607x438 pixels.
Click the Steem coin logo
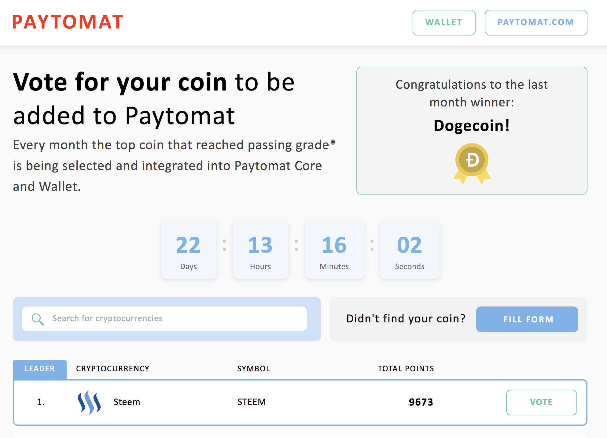[x=89, y=402]
